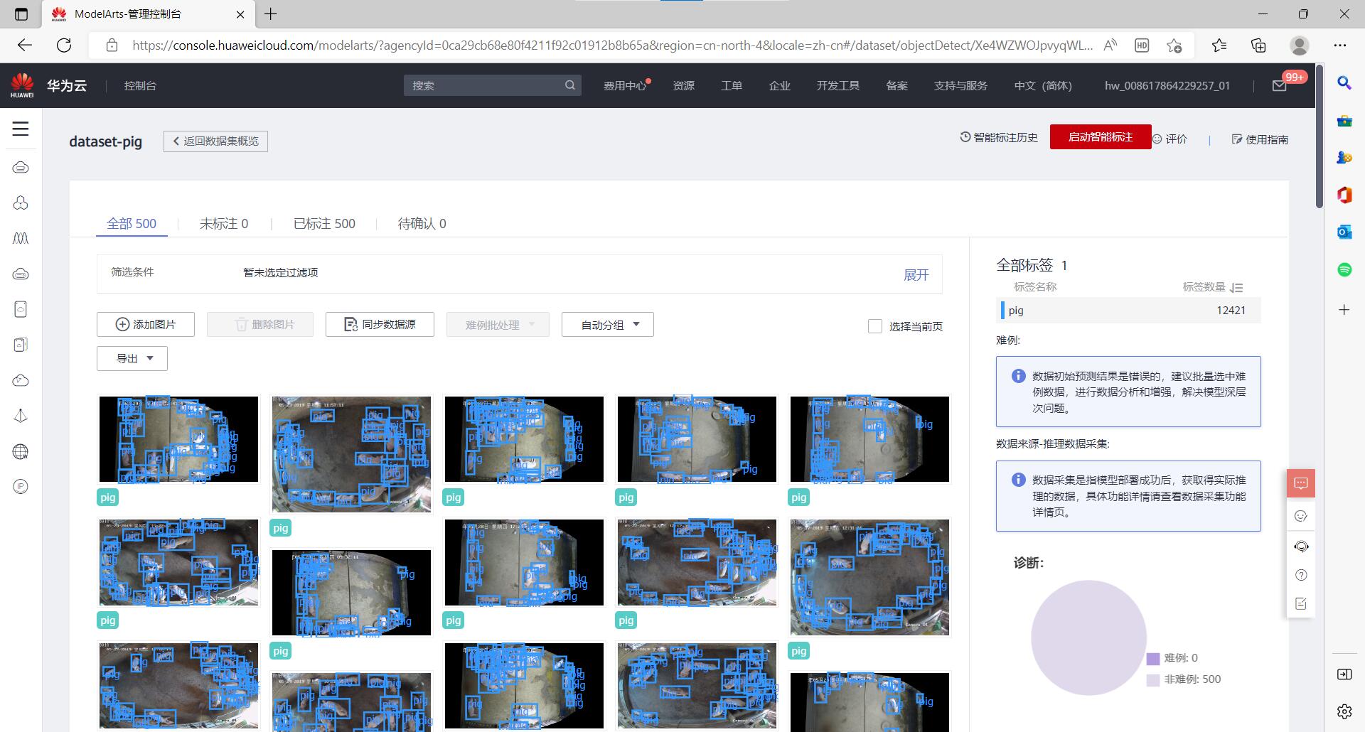Click the browser back arrow
The image size is (1365, 732).
[x=25, y=45]
